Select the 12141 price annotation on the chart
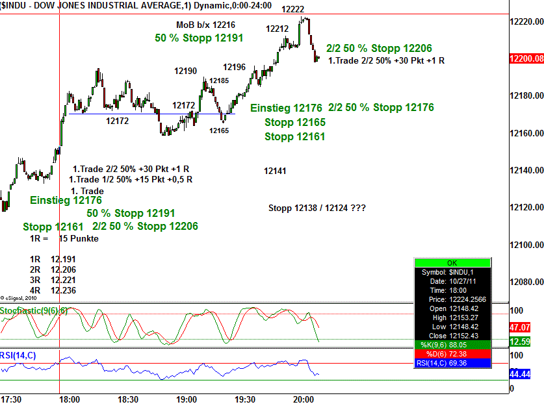 [275, 171]
